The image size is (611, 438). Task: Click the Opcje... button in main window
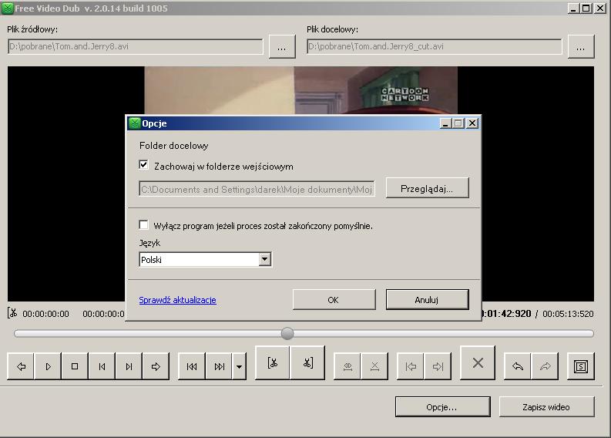click(443, 407)
